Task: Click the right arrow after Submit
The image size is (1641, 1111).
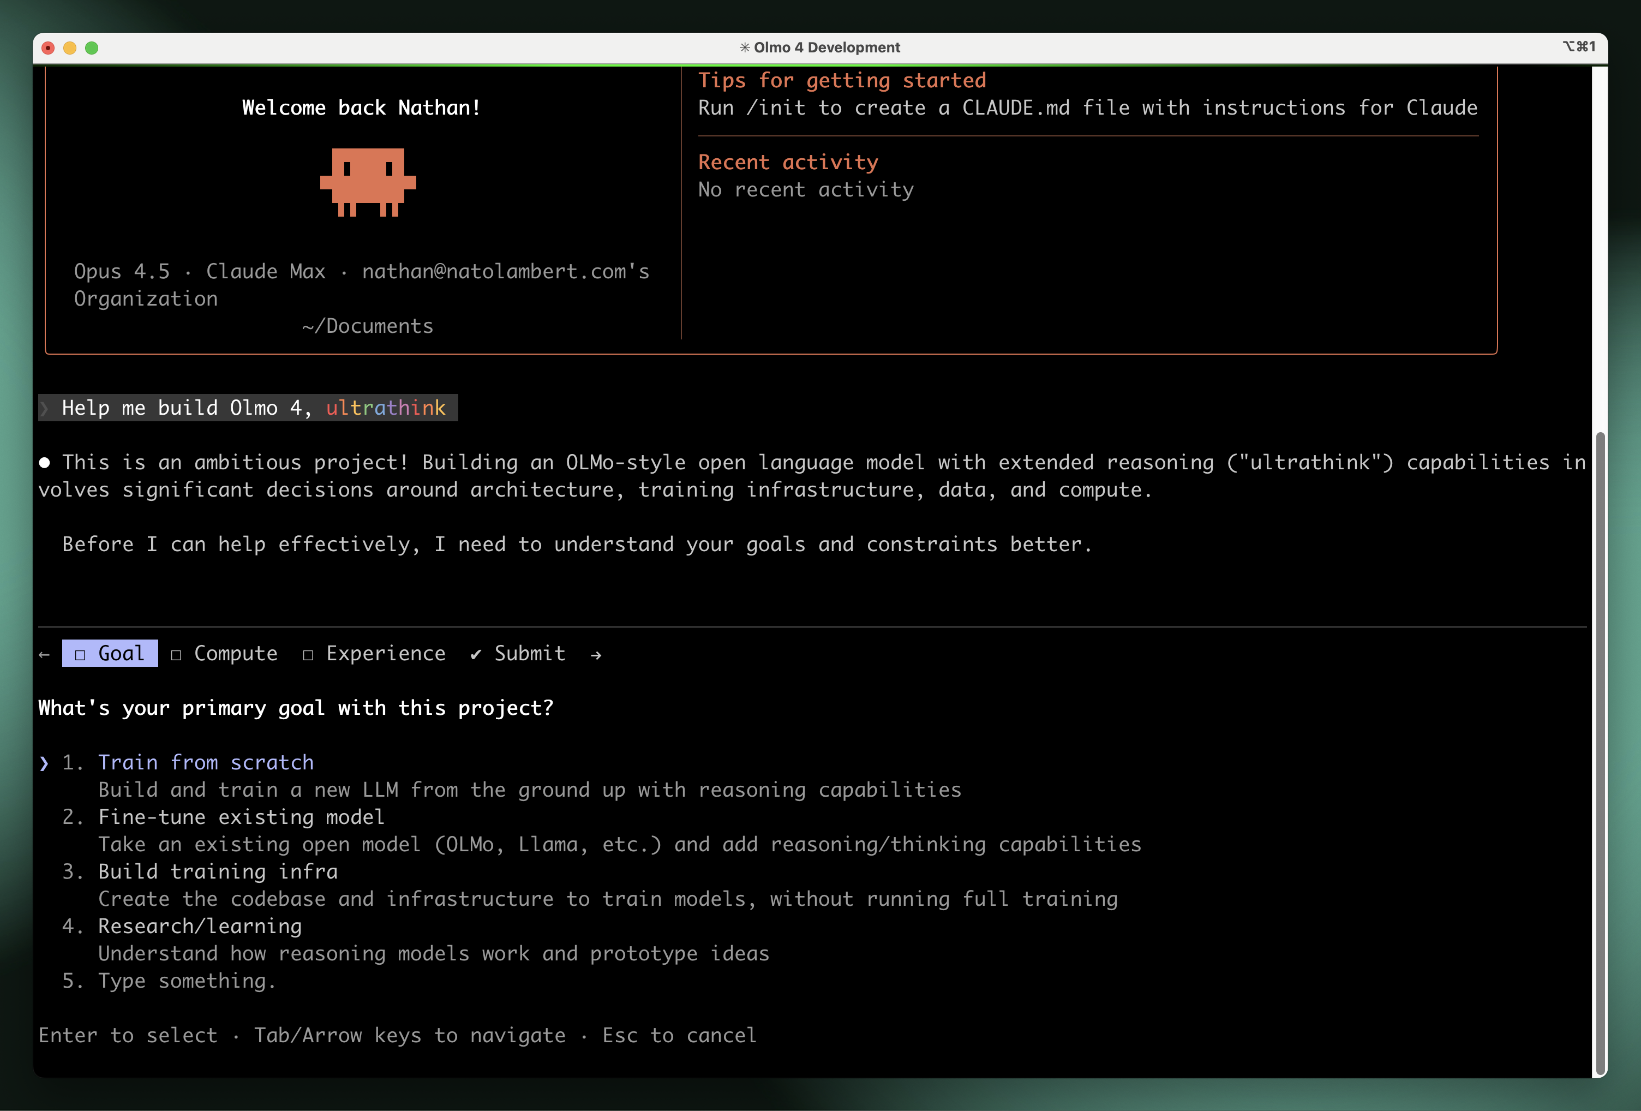Action: [596, 655]
